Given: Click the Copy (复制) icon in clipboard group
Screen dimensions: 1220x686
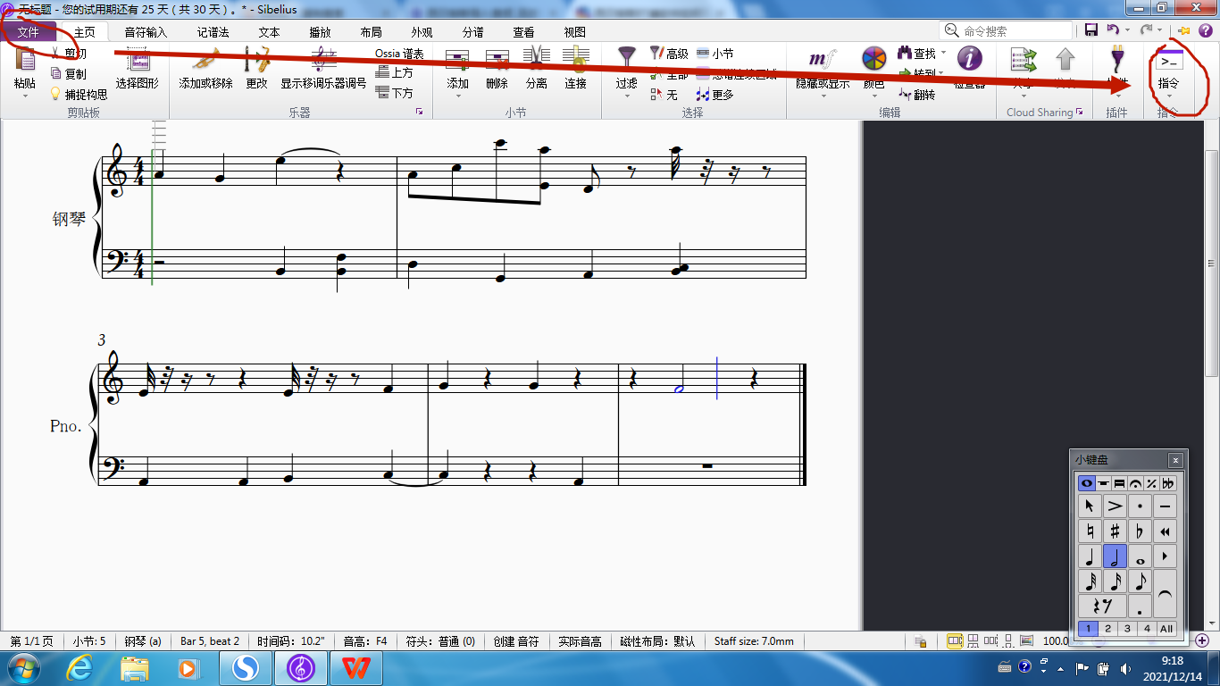Looking at the screenshot, I should (56, 74).
